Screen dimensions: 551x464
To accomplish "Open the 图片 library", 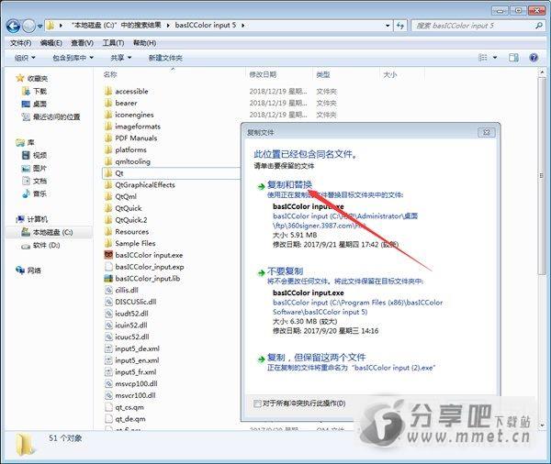I will click(x=35, y=168).
